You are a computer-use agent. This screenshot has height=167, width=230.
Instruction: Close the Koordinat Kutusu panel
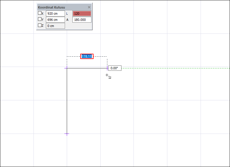[x=89, y=7]
